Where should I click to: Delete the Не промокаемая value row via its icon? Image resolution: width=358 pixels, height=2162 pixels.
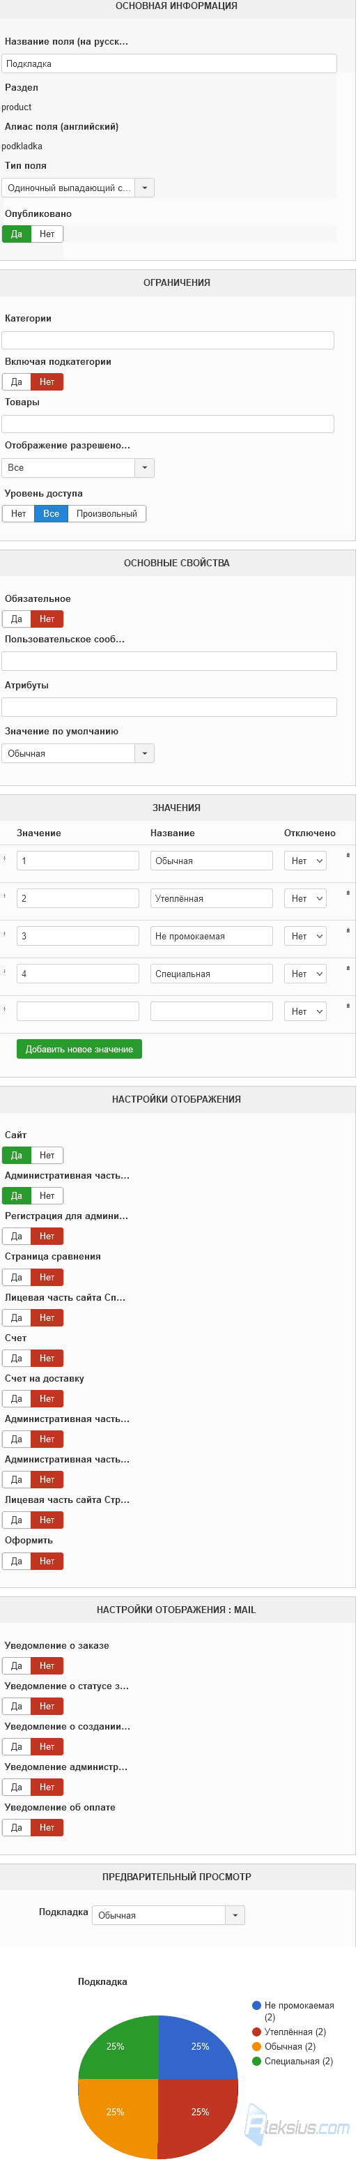[x=348, y=931]
